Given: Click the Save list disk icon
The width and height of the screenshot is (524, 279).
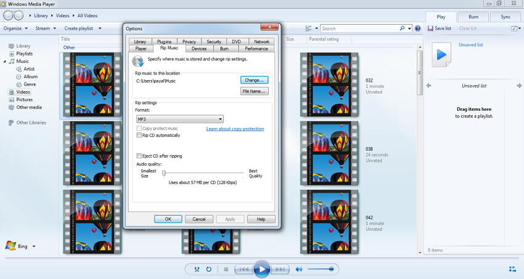Looking at the screenshot, I should pyautogui.click(x=430, y=28).
